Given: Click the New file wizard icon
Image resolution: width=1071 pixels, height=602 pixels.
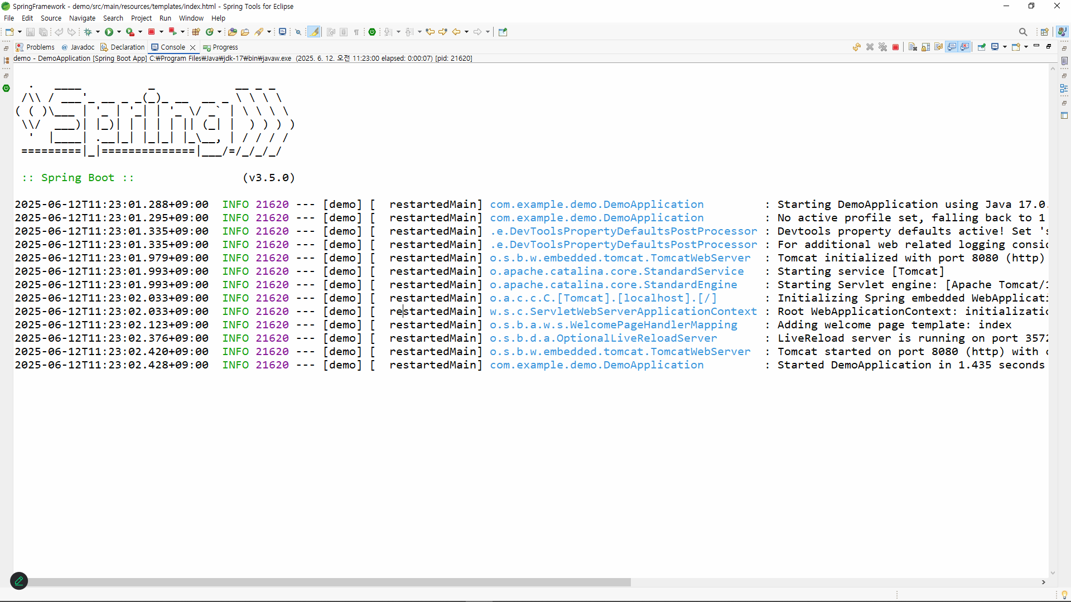Looking at the screenshot, I should [9, 32].
